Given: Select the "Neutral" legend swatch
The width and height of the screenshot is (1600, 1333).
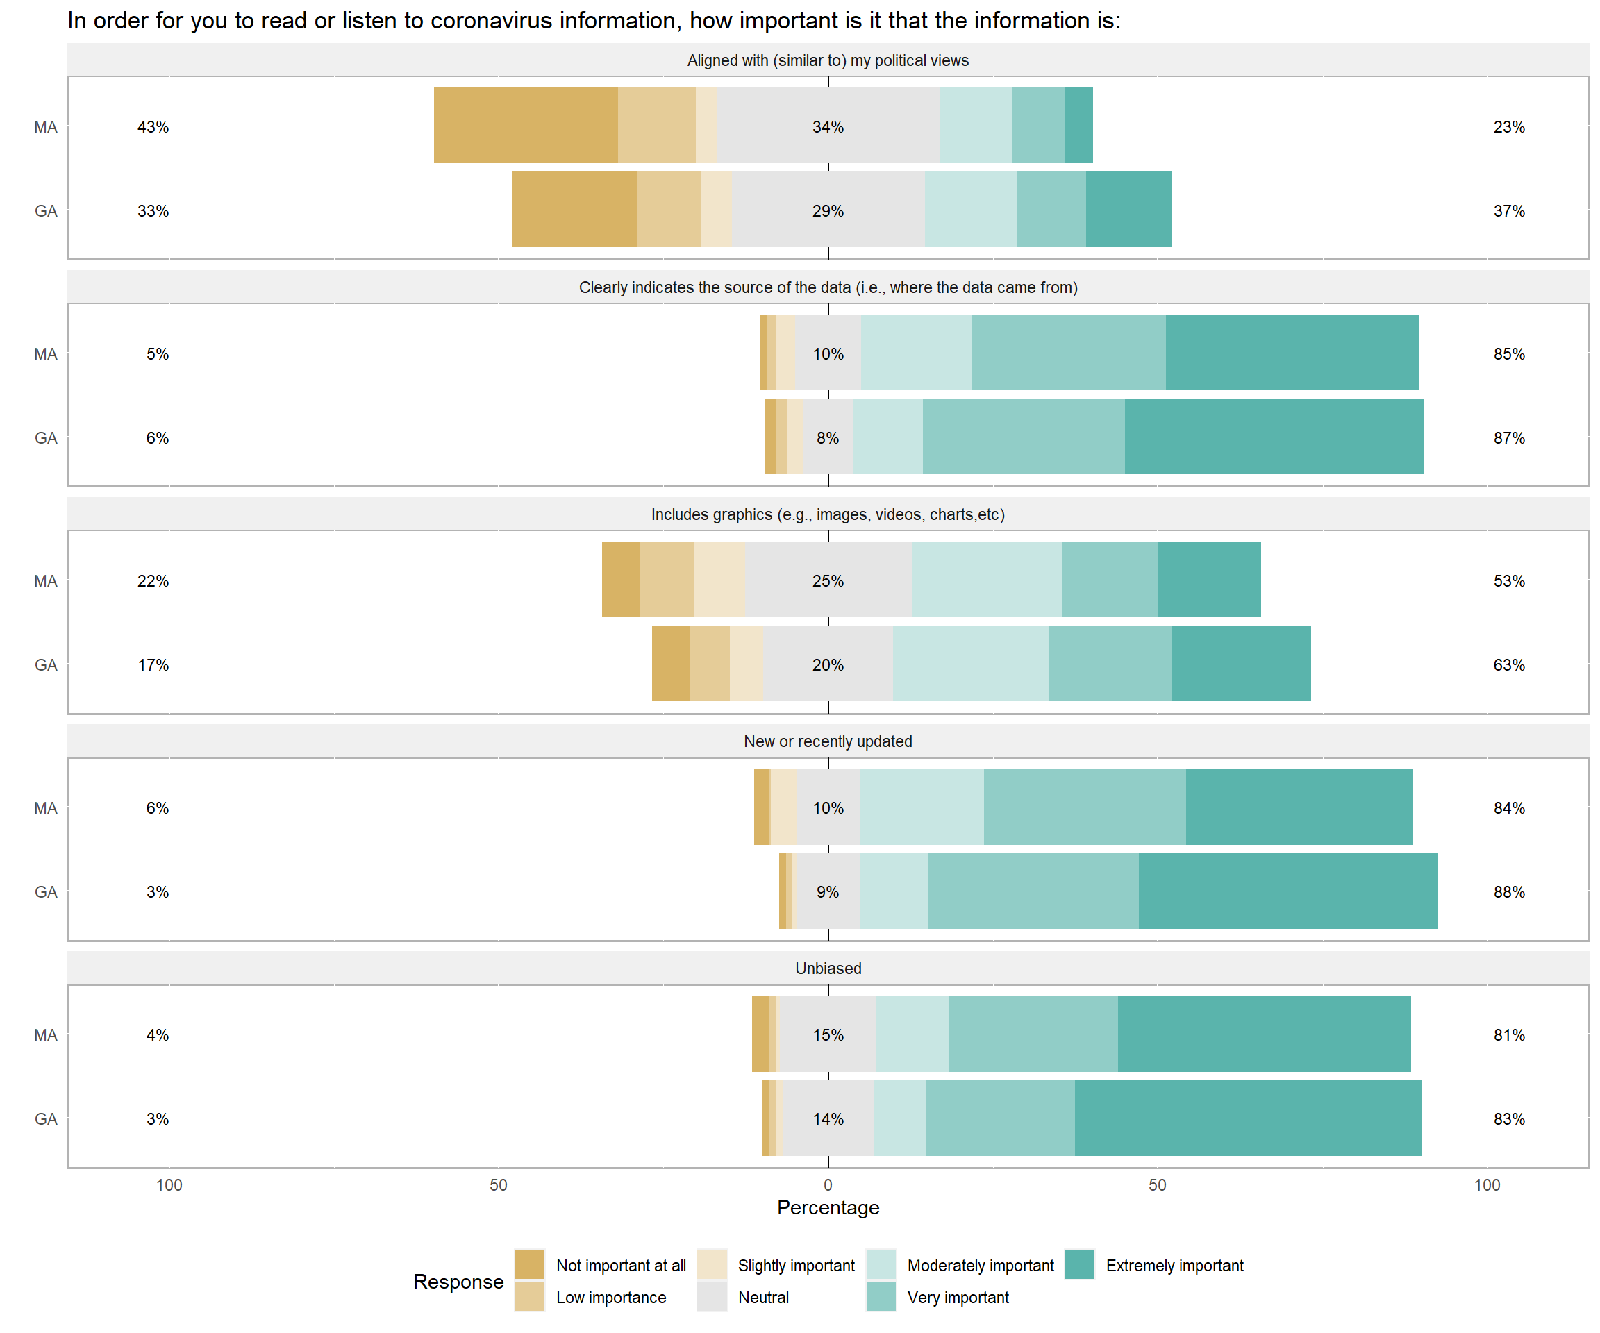Looking at the screenshot, I should (712, 1296).
